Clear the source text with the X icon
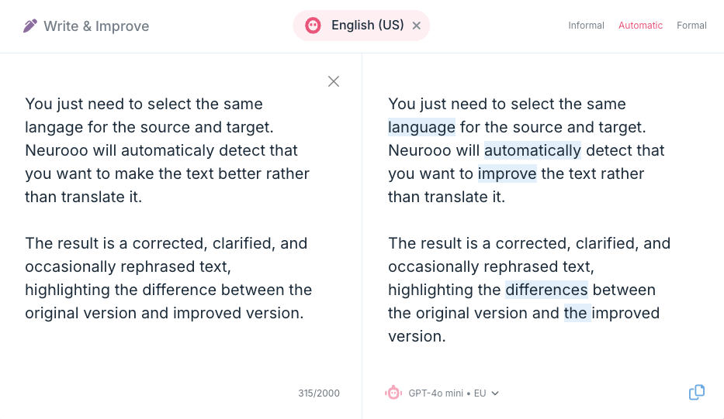The image size is (724, 419). pyautogui.click(x=334, y=81)
